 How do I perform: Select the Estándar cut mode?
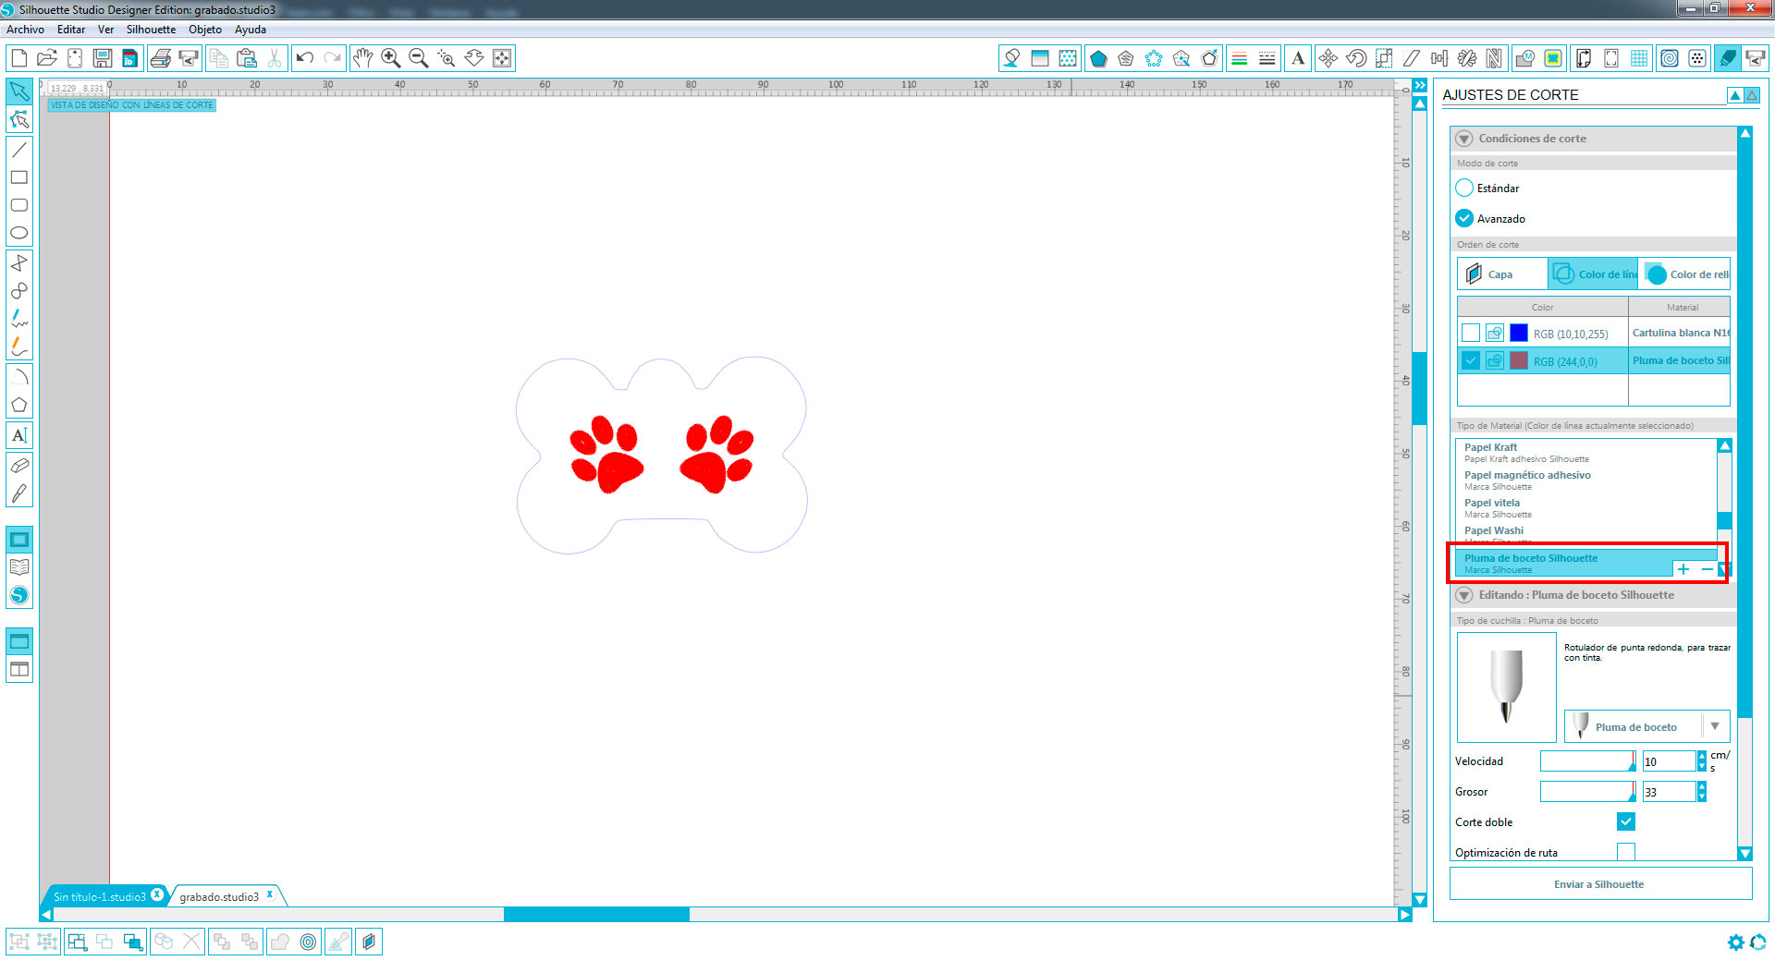(x=1464, y=189)
